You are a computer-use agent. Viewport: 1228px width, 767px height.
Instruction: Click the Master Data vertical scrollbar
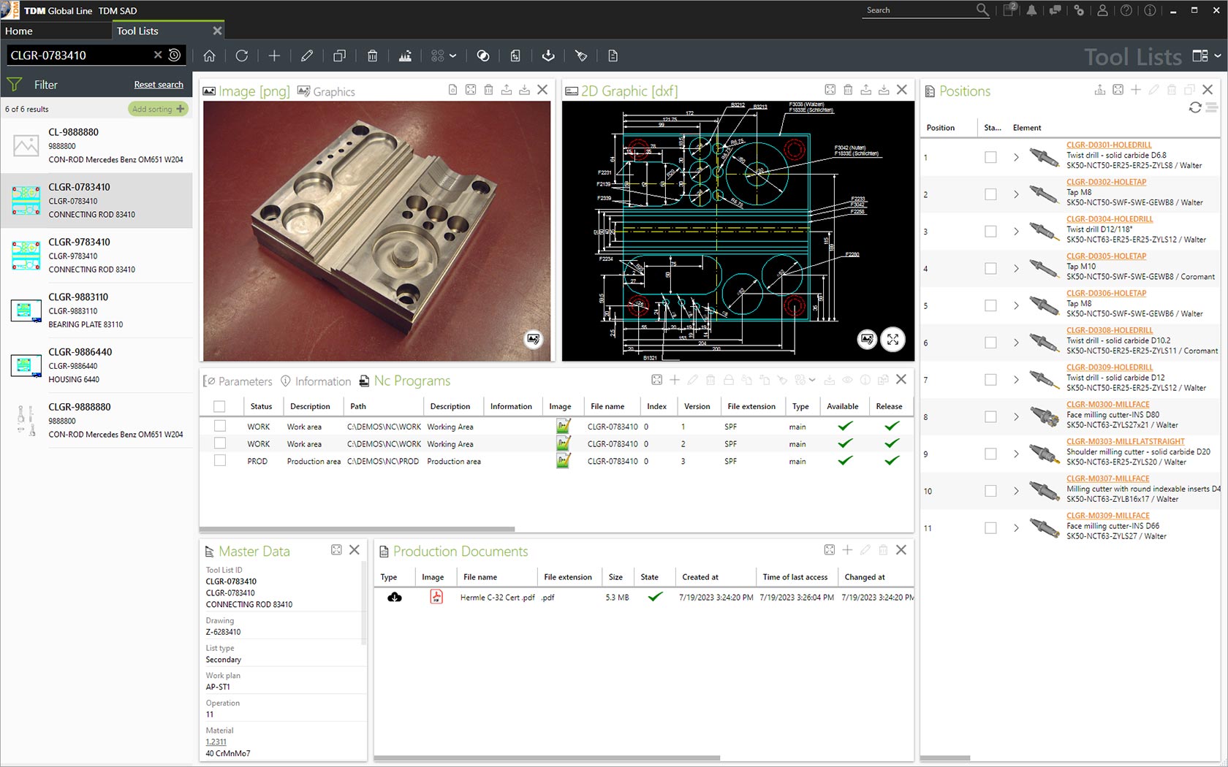click(364, 603)
